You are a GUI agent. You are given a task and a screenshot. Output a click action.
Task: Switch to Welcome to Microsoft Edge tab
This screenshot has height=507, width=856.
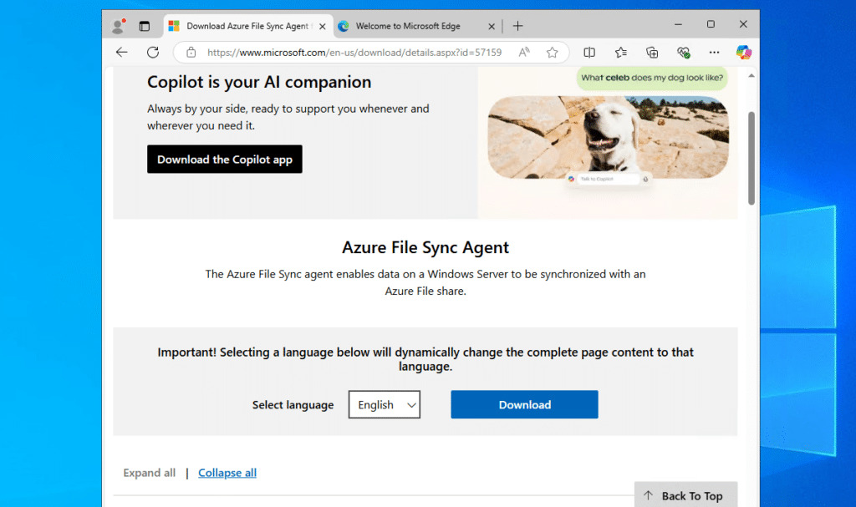tap(408, 26)
